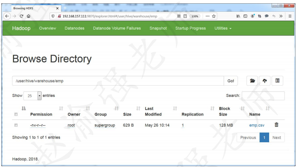
Task: Click the replication value 1
Action: (183, 125)
